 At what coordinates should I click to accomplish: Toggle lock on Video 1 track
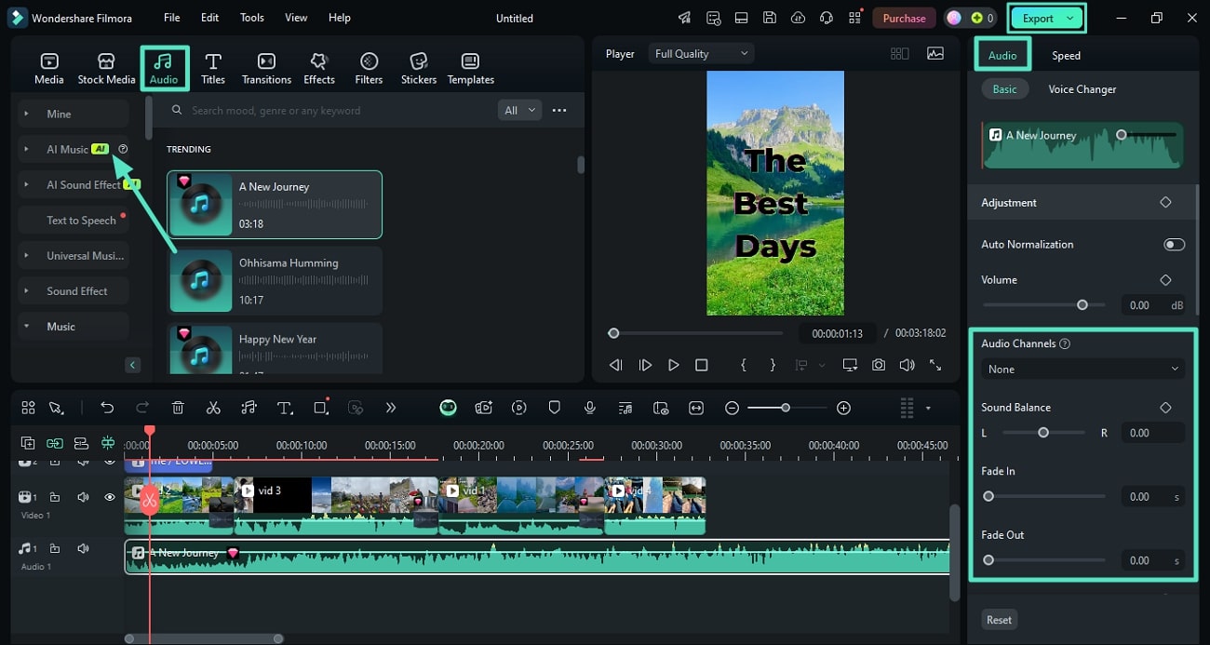point(55,497)
